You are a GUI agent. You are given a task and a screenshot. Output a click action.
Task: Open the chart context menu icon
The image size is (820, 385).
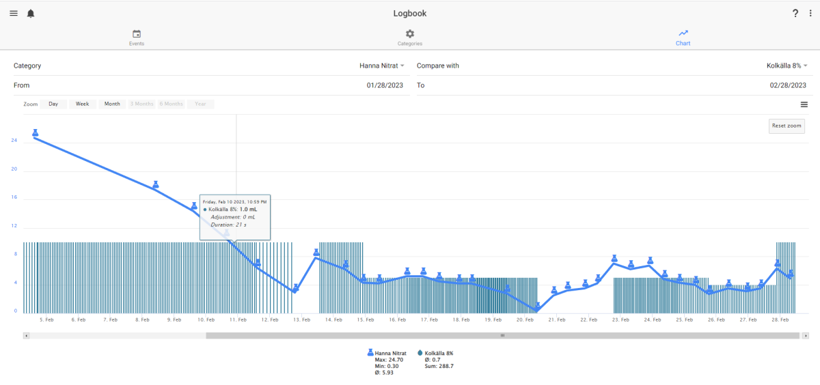[x=804, y=104]
